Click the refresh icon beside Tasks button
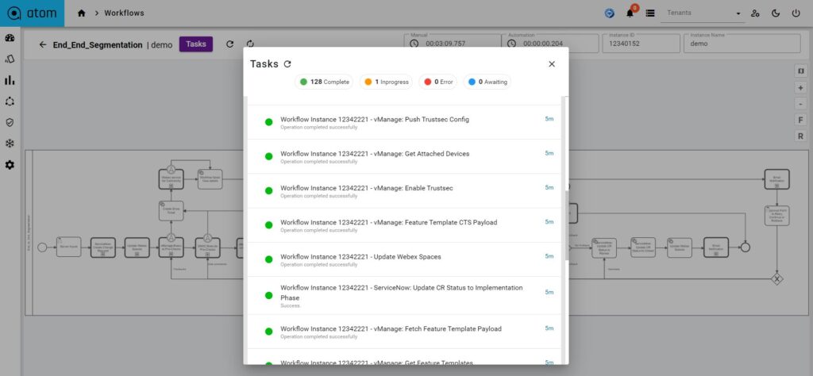The width and height of the screenshot is (813, 376). click(229, 44)
